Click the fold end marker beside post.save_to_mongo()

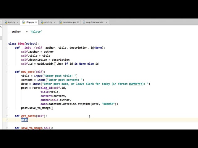(7, 108)
